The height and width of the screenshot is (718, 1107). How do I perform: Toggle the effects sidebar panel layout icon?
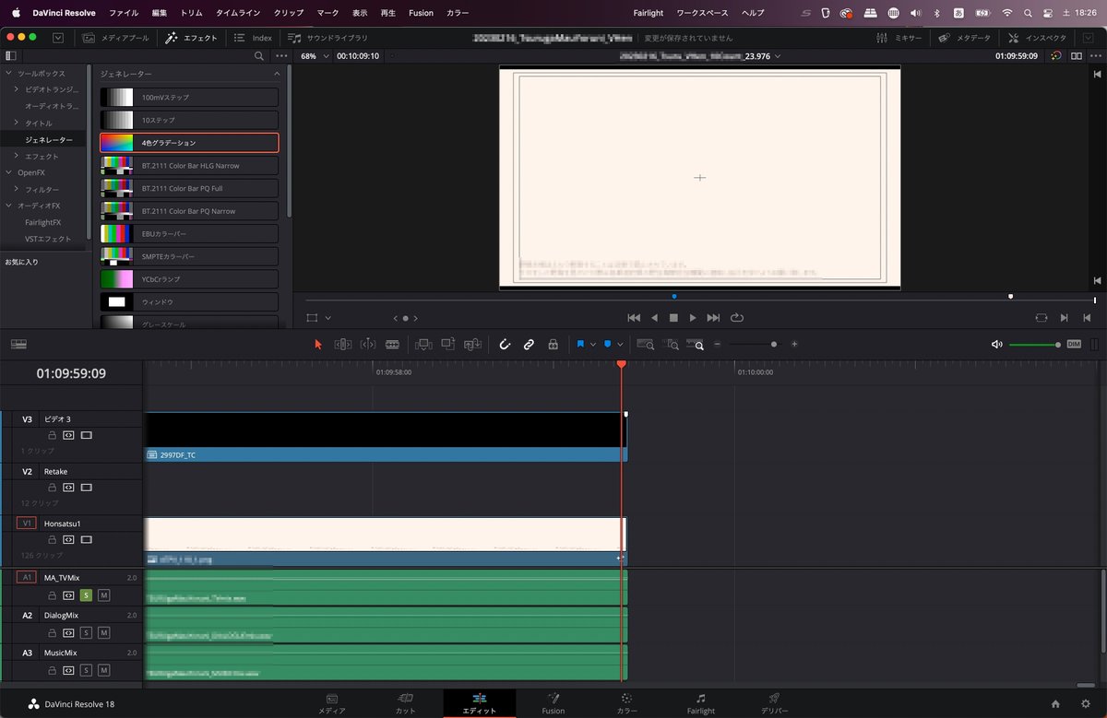coord(10,56)
